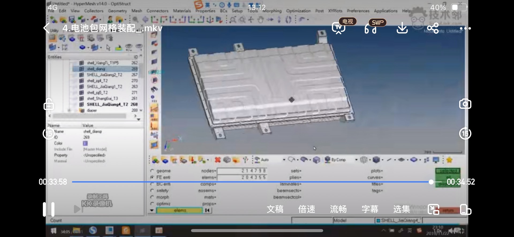514x237 pixels.
Task: Select the SHELL_JiaQiang4_T2 component row
Action: pyautogui.click(x=106, y=104)
